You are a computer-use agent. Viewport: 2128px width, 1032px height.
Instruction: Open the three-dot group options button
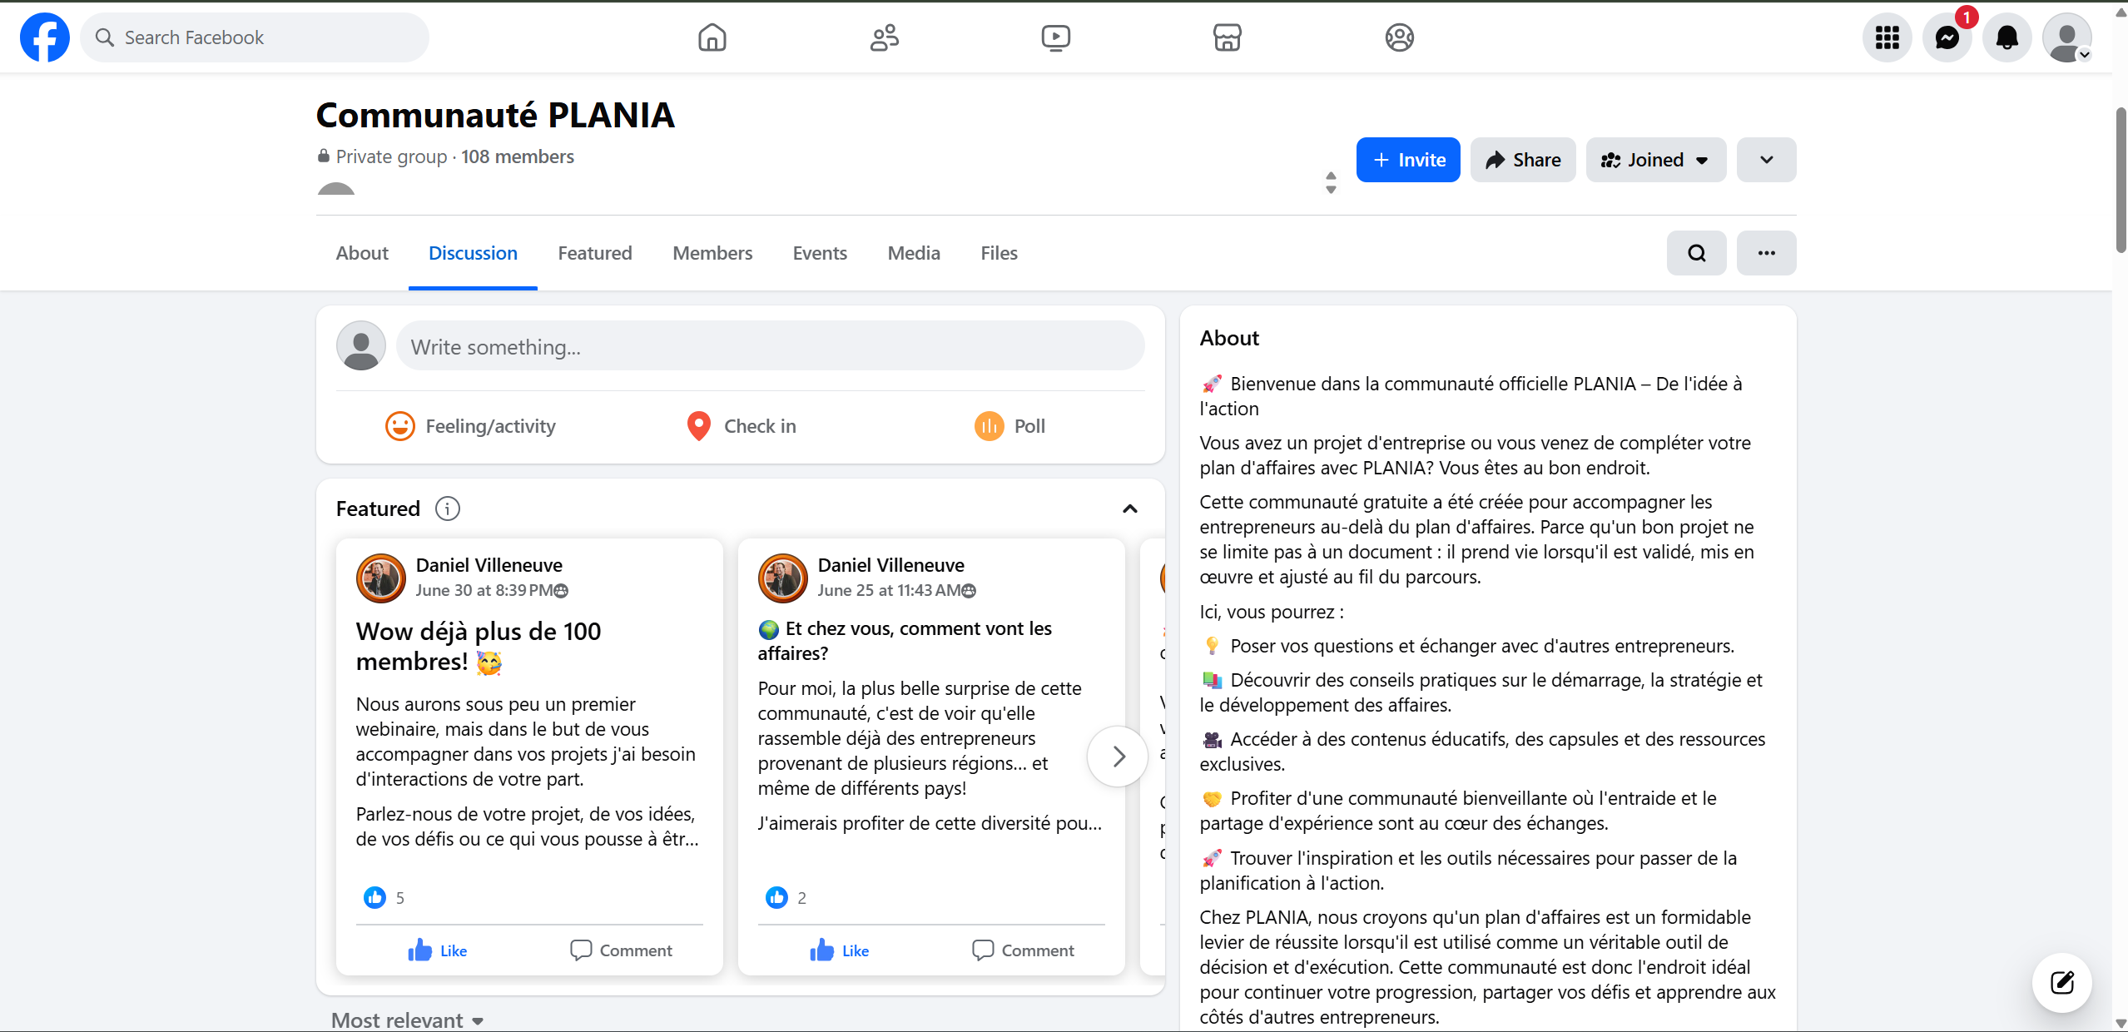[x=1767, y=253]
